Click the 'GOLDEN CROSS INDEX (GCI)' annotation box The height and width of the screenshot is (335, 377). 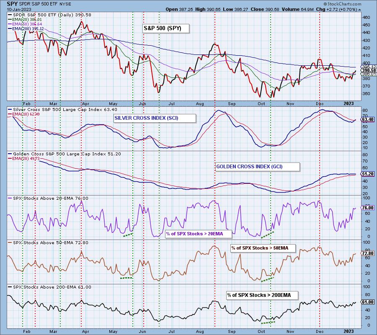pos(258,167)
